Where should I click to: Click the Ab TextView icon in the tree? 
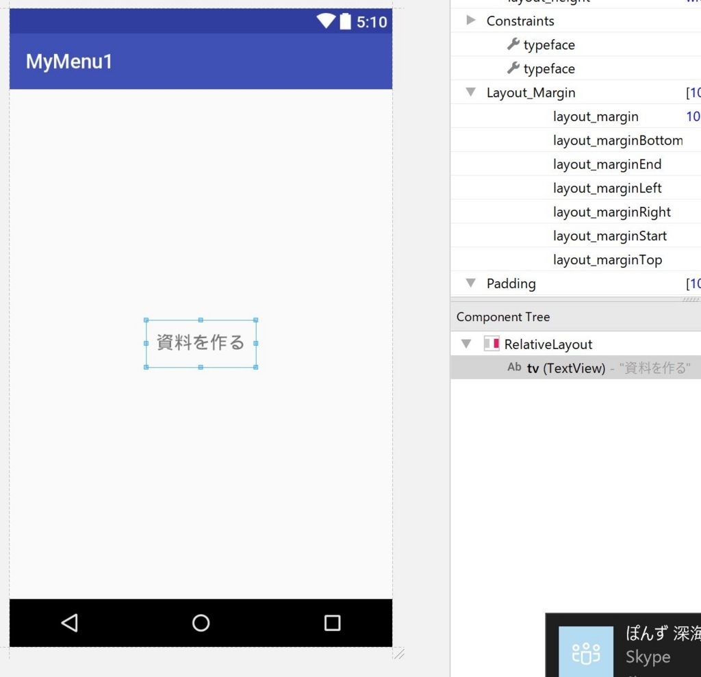pos(514,367)
